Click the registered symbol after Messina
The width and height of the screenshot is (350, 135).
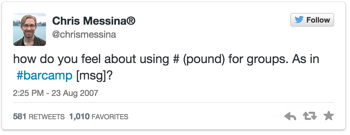131,21
